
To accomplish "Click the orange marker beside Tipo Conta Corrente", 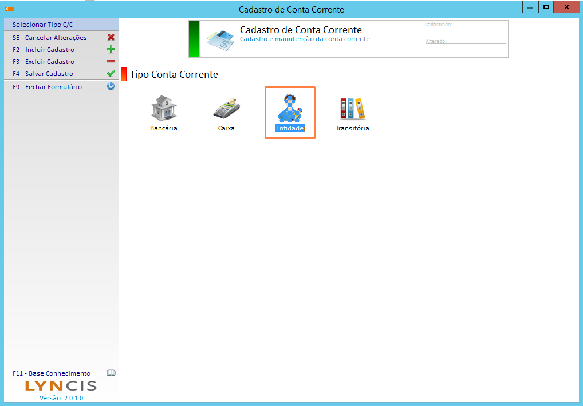I will click(124, 74).
